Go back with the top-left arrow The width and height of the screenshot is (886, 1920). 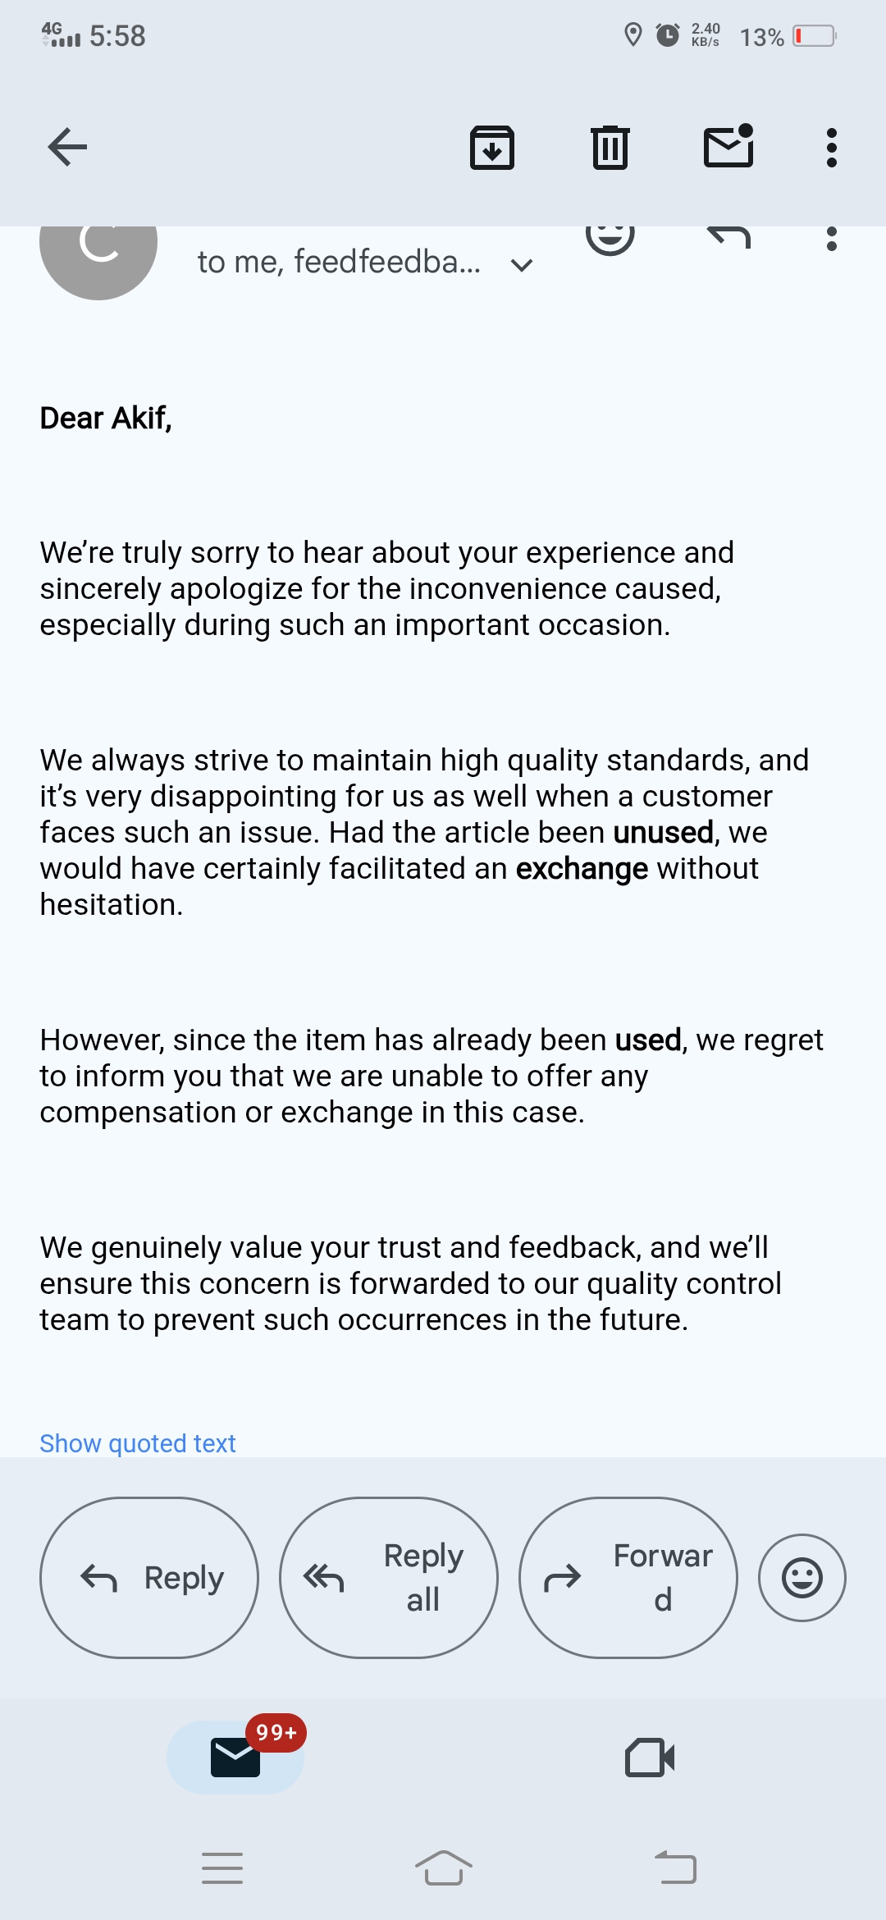coord(67,148)
